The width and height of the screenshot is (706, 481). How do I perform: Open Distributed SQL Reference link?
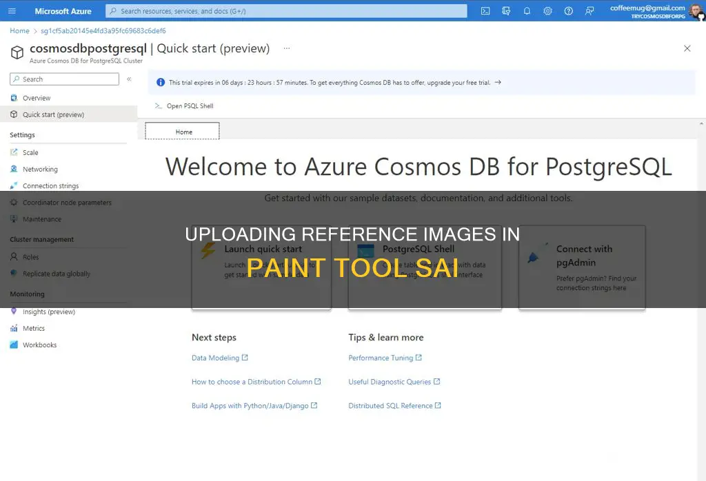[x=395, y=405]
